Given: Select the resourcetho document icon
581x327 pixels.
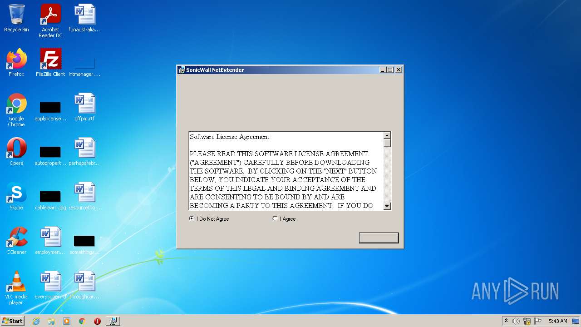Looking at the screenshot, I should [x=84, y=196].
